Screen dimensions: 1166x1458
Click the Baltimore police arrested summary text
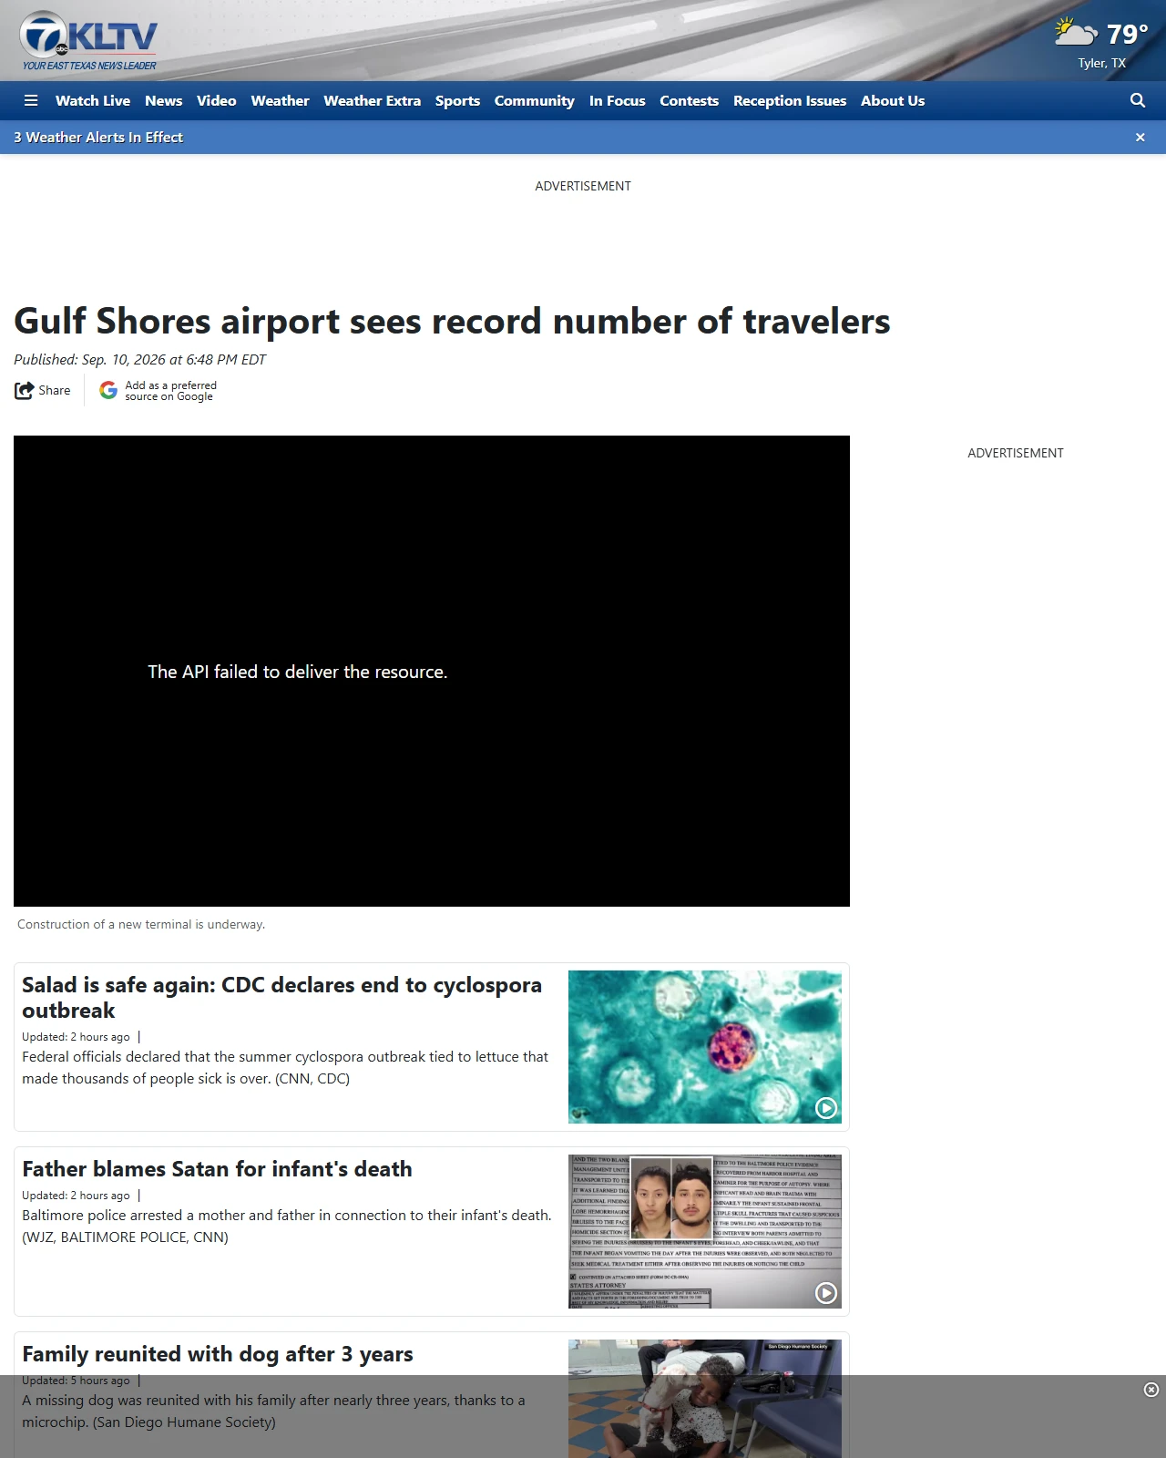[x=287, y=1227]
